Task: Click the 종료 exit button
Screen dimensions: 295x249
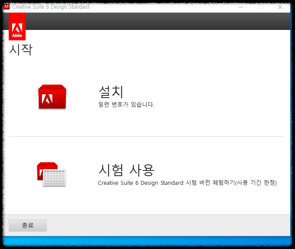Action: click(28, 225)
